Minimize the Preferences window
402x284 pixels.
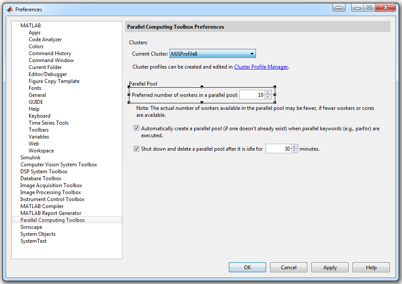click(x=358, y=8)
